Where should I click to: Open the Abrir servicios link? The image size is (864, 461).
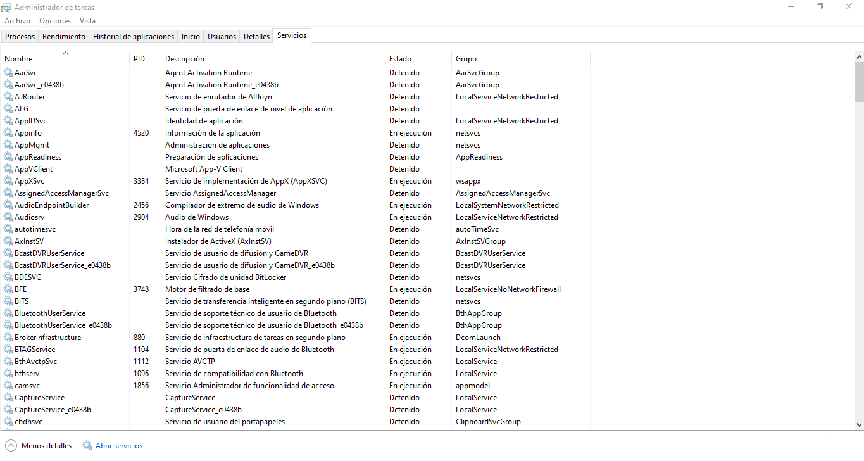pos(119,446)
